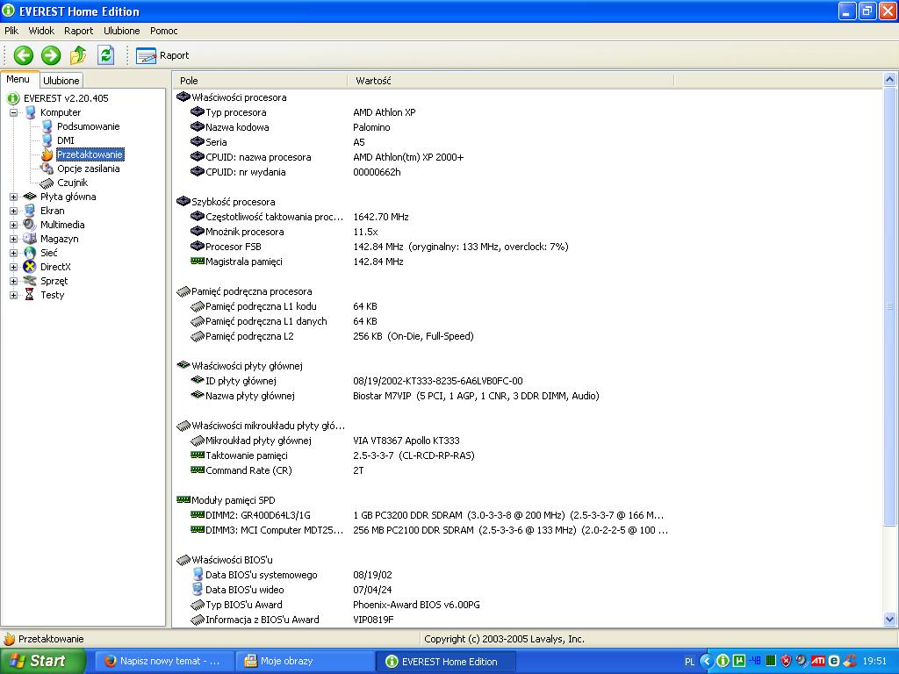
Task: Expand the Testy tree node
Action: point(14,295)
